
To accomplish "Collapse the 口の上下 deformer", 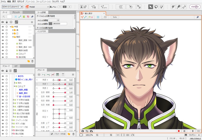I will click(15, 86).
